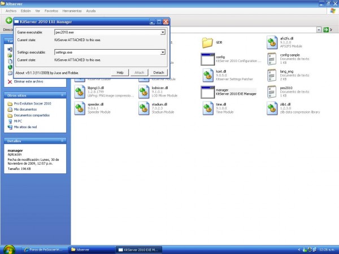Open the Favoritos menu in Explorer

pyautogui.click(x=51, y=11)
